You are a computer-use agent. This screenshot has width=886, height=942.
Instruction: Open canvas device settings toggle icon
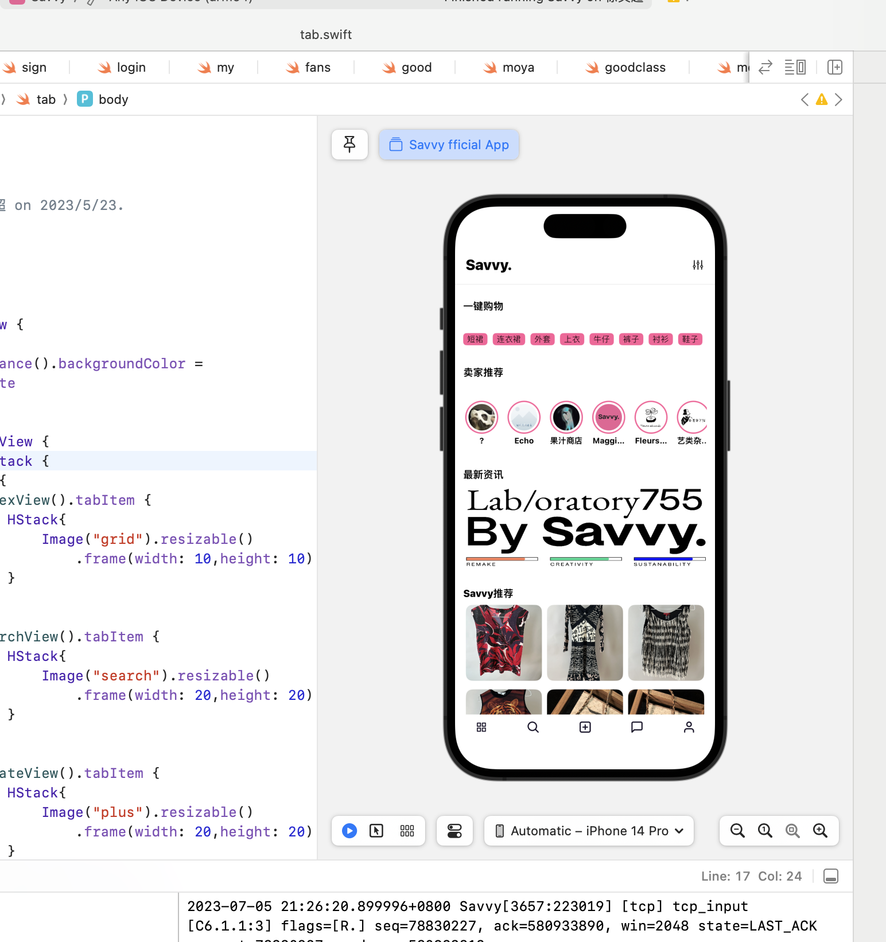pos(454,831)
